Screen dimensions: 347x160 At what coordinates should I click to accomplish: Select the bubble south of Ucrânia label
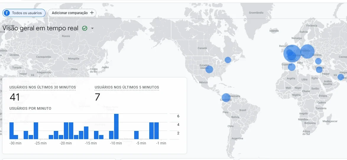point(318,61)
